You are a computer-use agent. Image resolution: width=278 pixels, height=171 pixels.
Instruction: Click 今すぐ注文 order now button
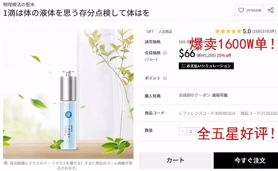tap(246, 160)
